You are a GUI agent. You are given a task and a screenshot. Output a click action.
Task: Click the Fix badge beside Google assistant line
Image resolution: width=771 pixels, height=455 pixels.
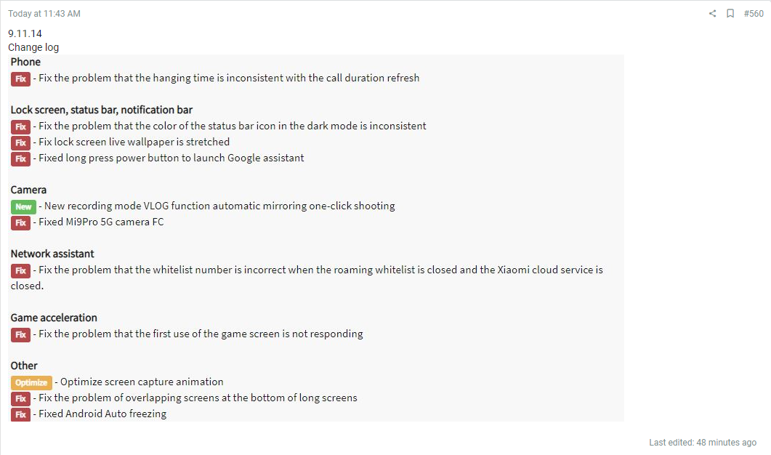tap(20, 159)
